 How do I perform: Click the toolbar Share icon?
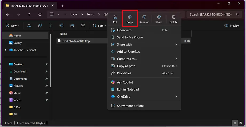72,26
